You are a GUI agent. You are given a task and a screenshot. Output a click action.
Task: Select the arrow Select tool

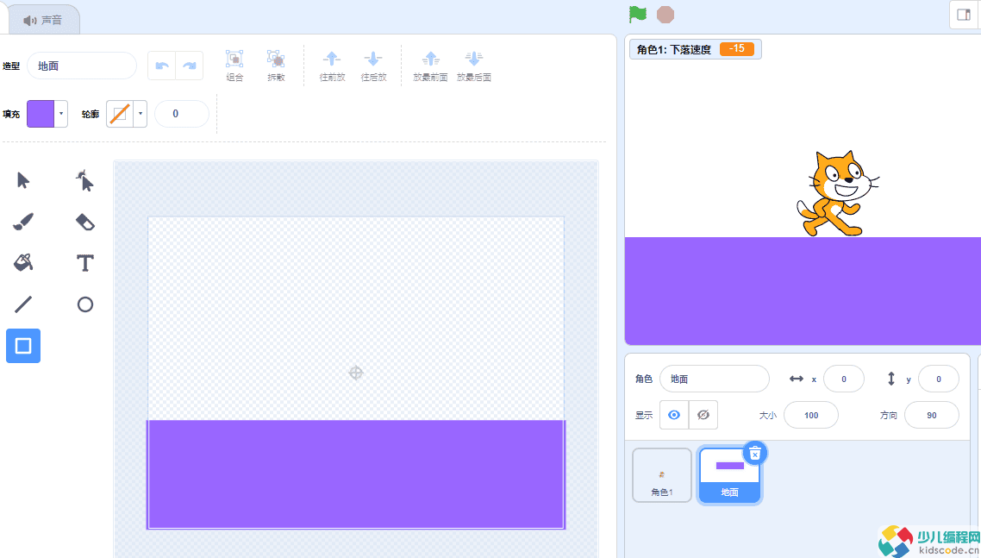point(23,181)
